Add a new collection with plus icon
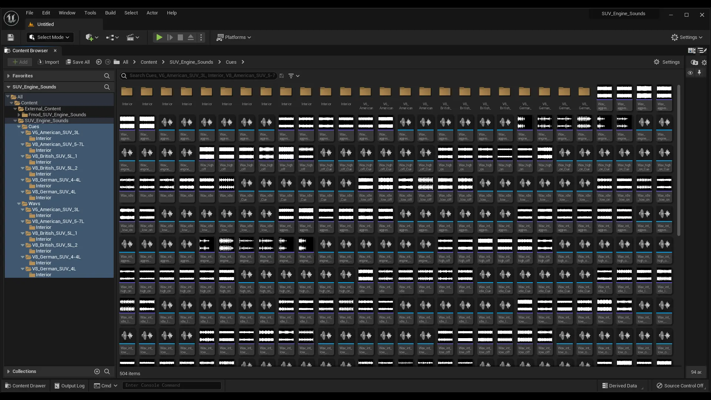 (97, 371)
